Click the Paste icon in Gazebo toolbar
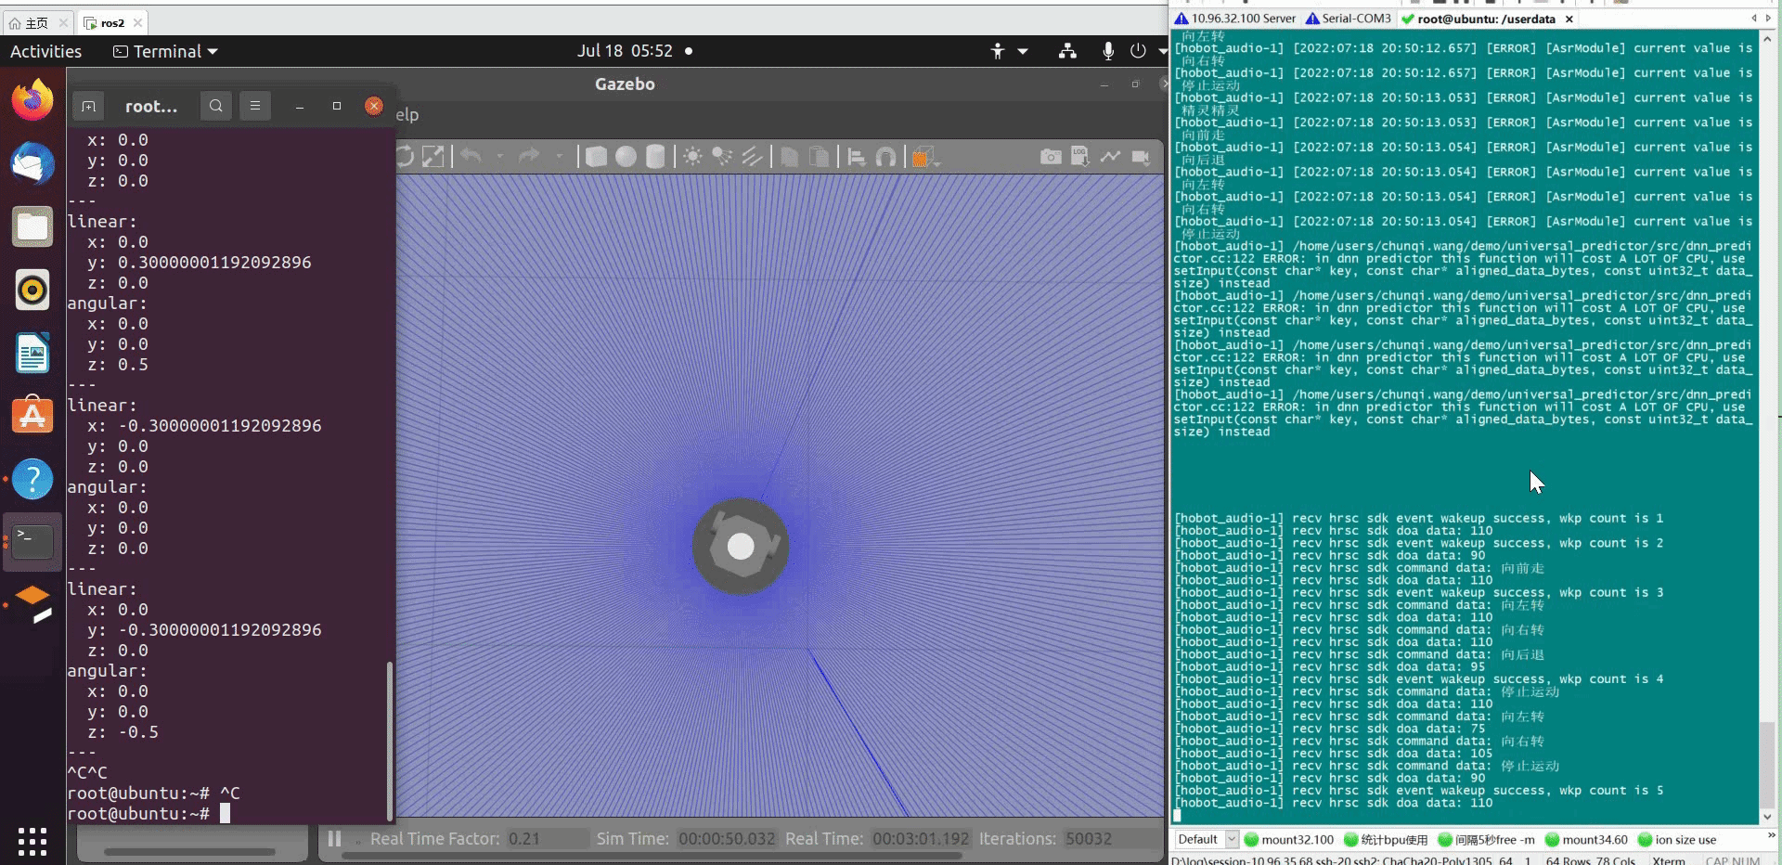The image size is (1782, 865). [819, 157]
